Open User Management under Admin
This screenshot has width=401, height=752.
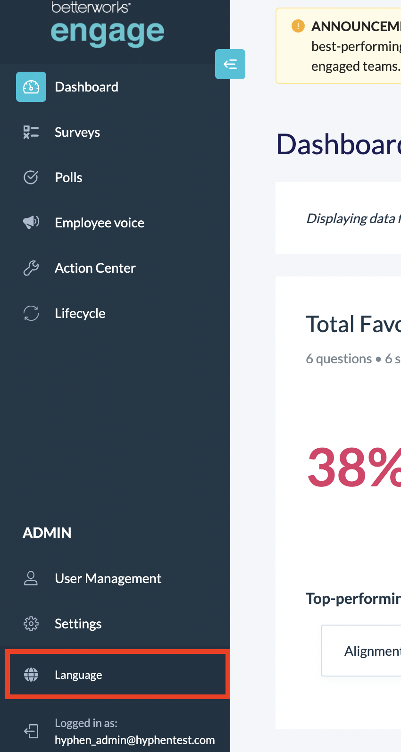click(108, 578)
